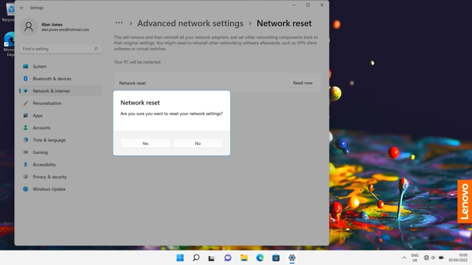Image resolution: width=472 pixels, height=265 pixels.
Task: Navigate to Advanced network settings breadcrumb
Action: (x=190, y=23)
